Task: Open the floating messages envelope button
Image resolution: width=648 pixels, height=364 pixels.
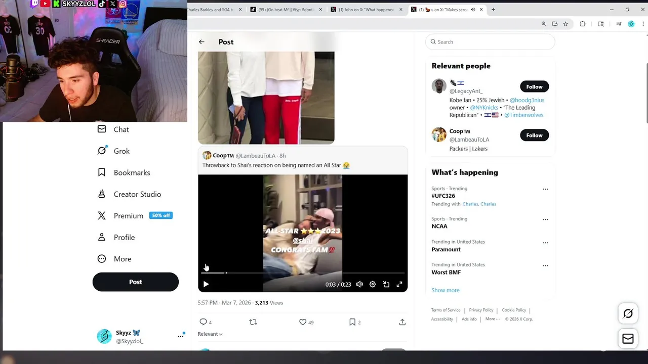Action: (628, 339)
